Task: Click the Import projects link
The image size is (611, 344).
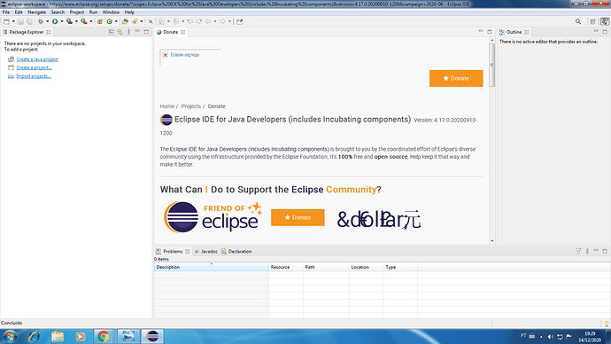Action: point(34,76)
